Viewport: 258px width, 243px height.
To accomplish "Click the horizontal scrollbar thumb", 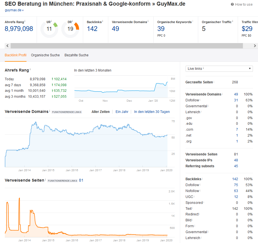I will [x=127, y=46].
